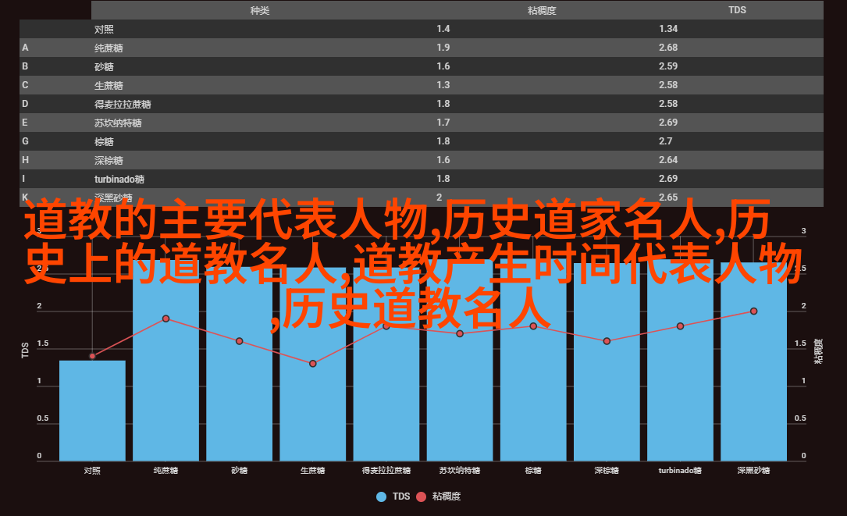Image resolution: width=847 pixels, height=516 pixels.
Task: Click viscosity value 1.8 in turbinado糖 row
Action: (443, 179)
